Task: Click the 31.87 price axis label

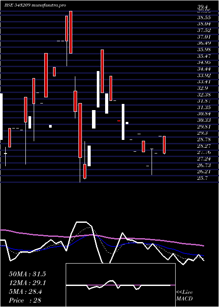Action: coord(204,101)
